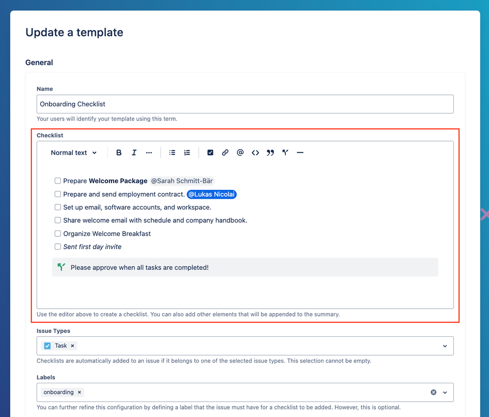Toggle italic formatting in the editor toolbar

tap(134, 153)
